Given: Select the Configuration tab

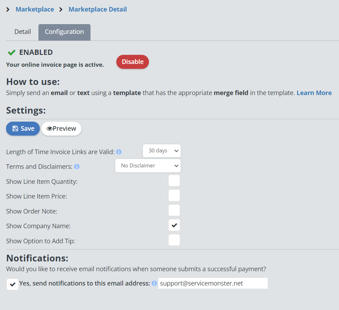Looking at the screenshot, I should (64, 32).
